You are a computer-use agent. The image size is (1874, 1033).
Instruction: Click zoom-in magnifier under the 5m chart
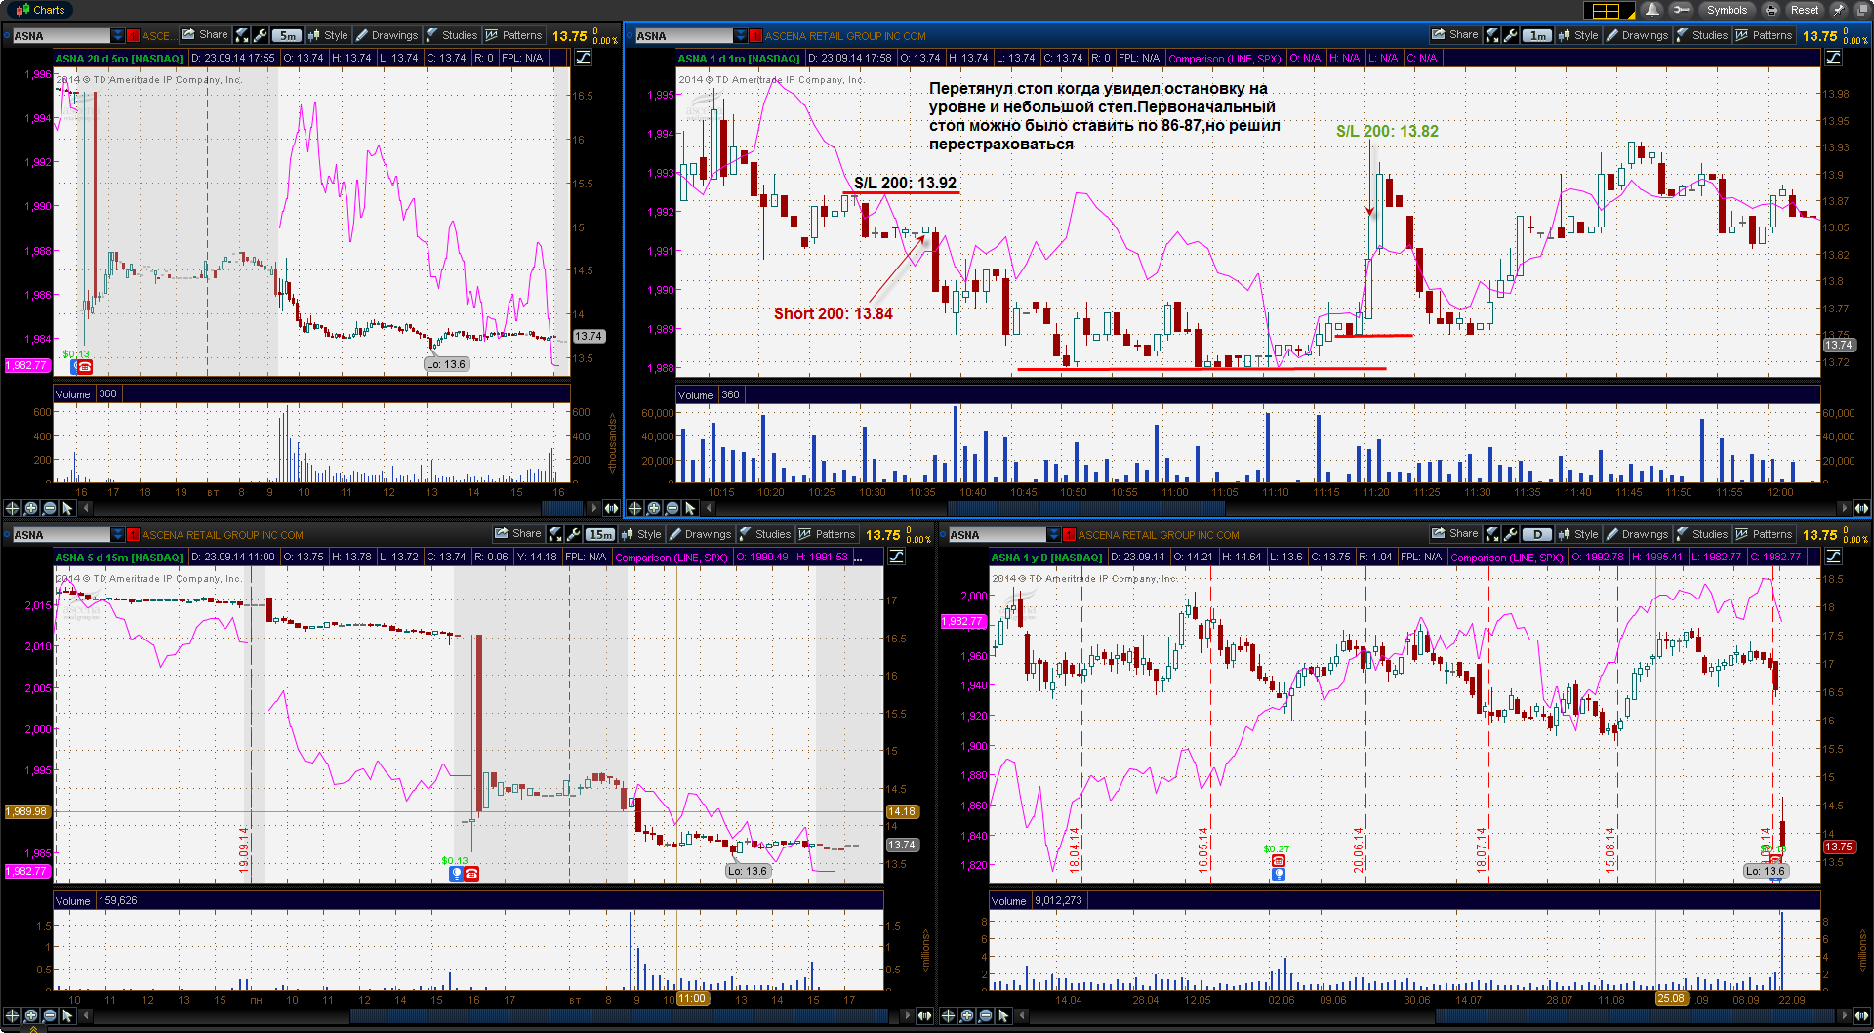click(x=30, y=508)
